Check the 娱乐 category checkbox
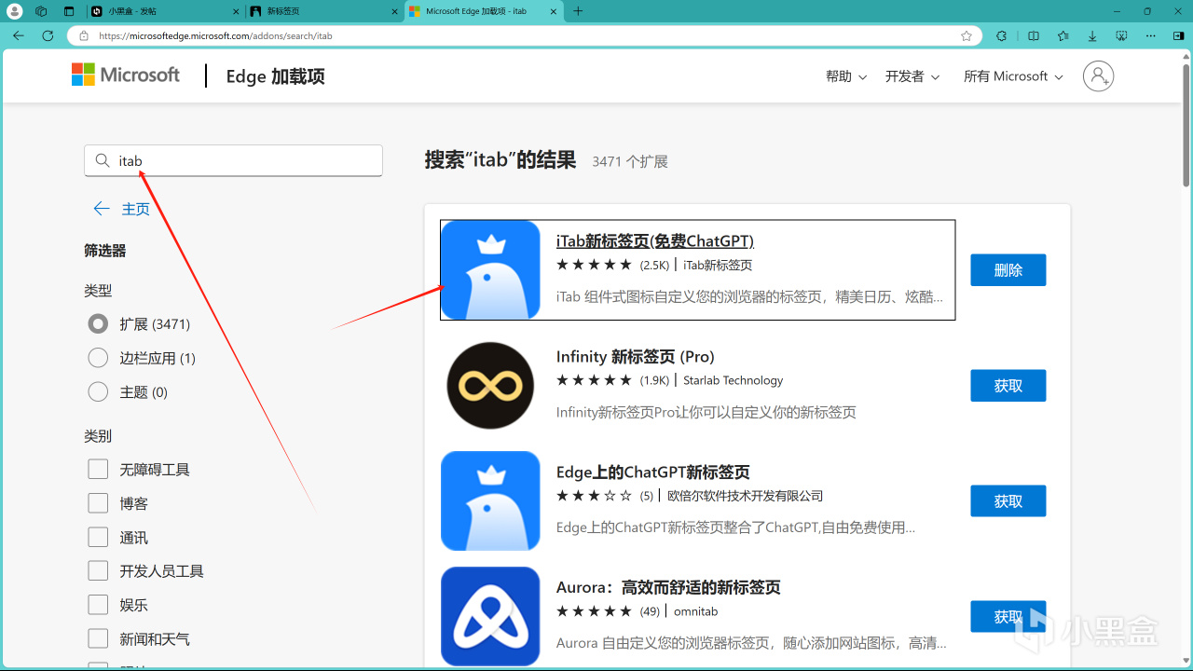Screen dimensions: 1193x671 coord(98,605)
